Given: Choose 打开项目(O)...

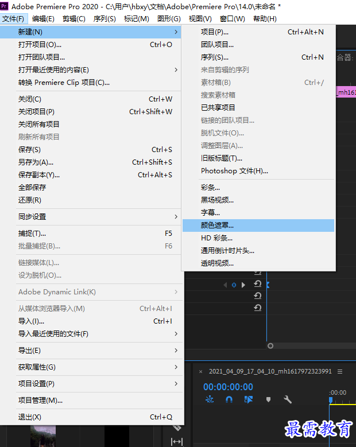Looking at the screenshot, I should (91, 45).
